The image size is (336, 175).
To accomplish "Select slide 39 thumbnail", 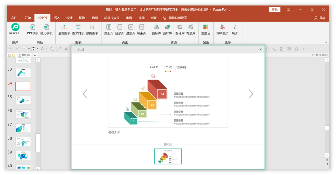I will [23, 155].
